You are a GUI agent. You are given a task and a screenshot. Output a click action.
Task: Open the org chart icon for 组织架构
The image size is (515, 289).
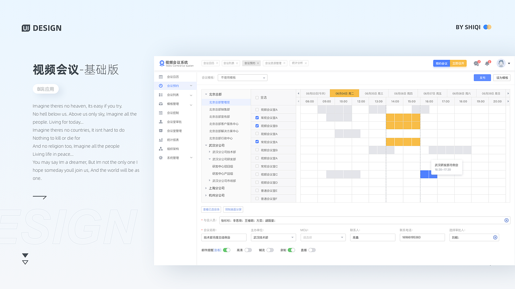[161, 149]
